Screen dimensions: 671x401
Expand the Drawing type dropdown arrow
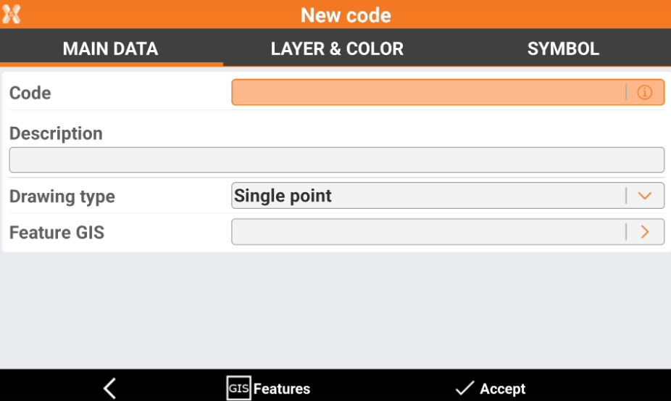(645, 196)
